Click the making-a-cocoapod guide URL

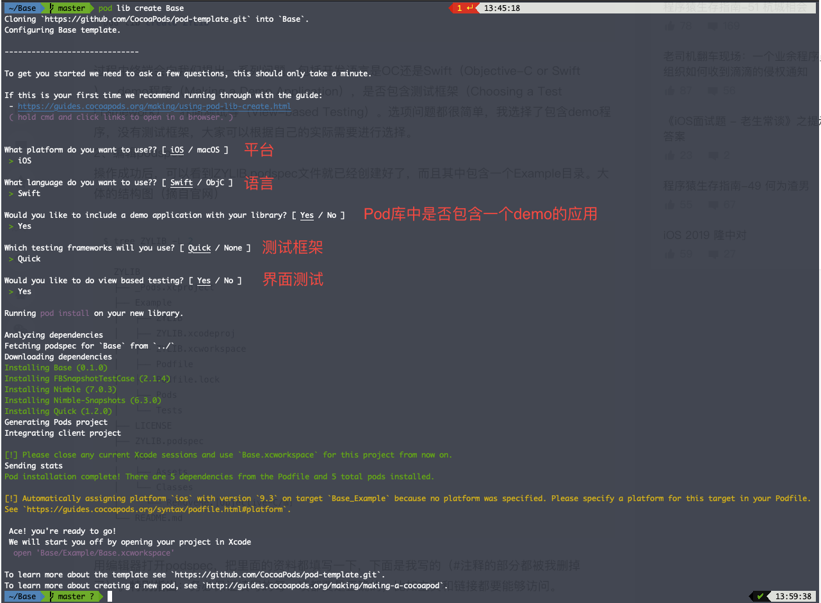(321, 586)
